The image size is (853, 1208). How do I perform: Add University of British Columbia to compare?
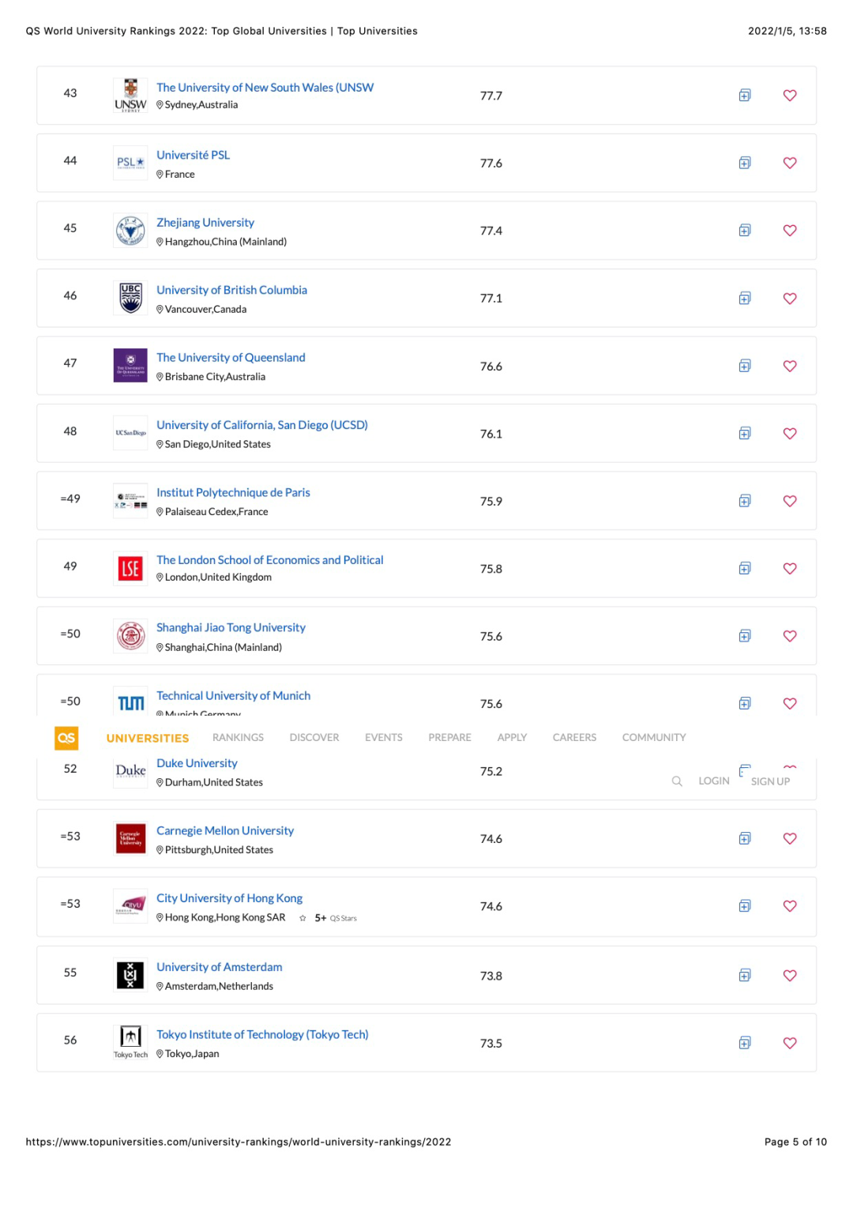[745, 299]
